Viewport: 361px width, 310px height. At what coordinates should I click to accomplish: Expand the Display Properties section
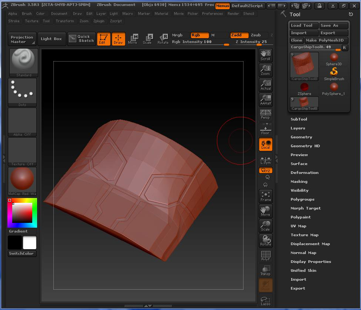coord(311,262)
